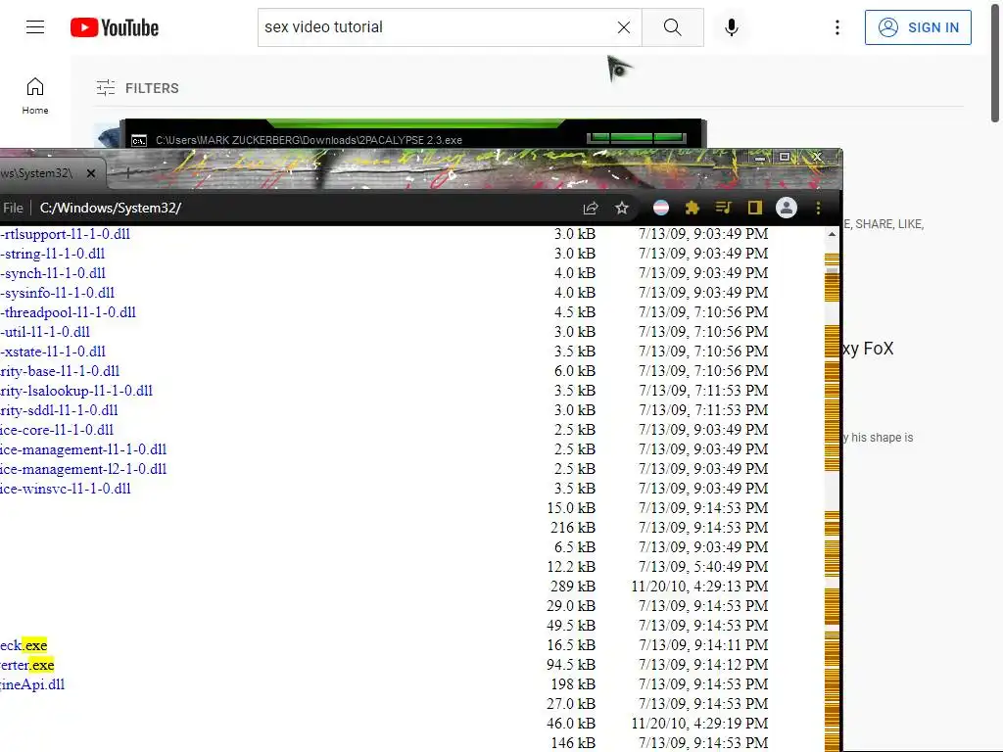The image size is (1003, 752).
Task: Click the 146 kB size cell
Action: [572, 743]
